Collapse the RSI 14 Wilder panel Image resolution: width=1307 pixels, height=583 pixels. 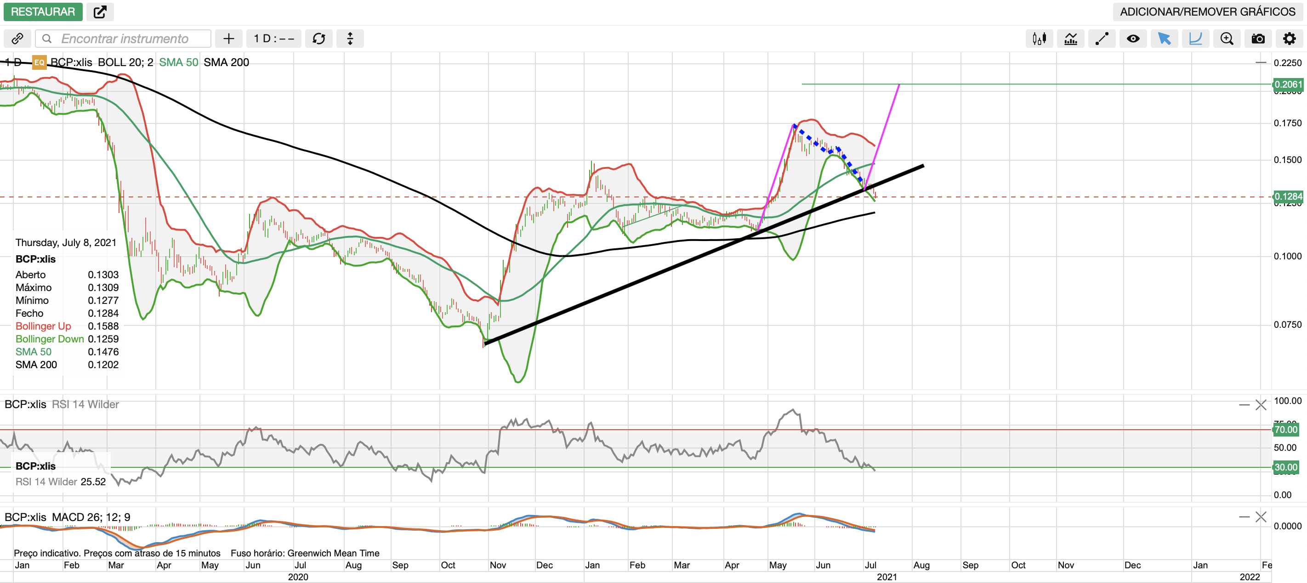1244,404
